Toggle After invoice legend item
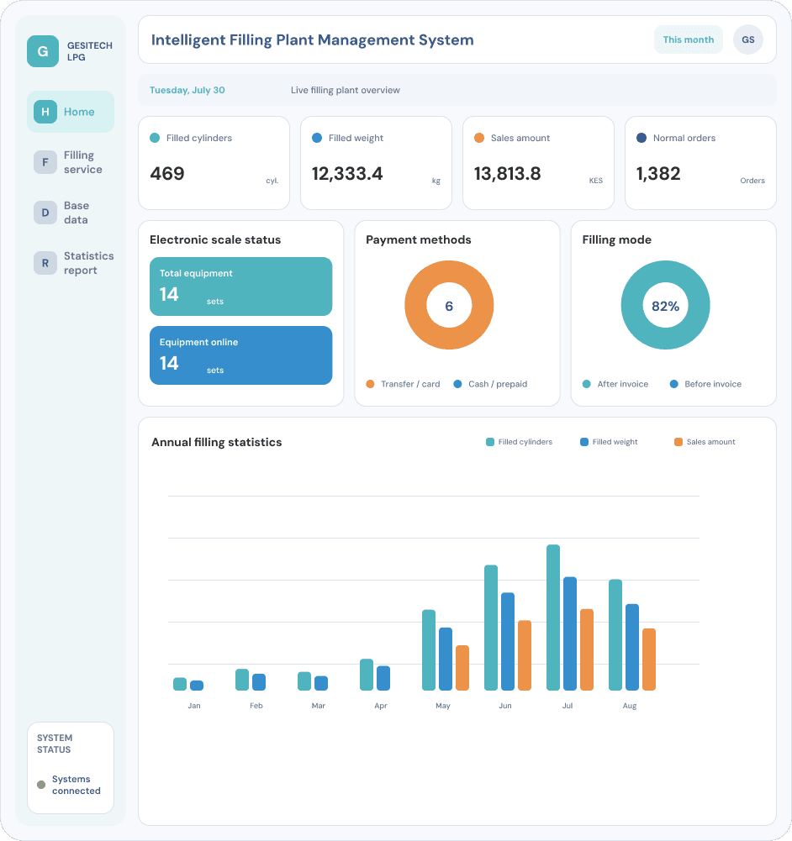Viewport: 792px width, 841px height. click(x=615, y=384)
